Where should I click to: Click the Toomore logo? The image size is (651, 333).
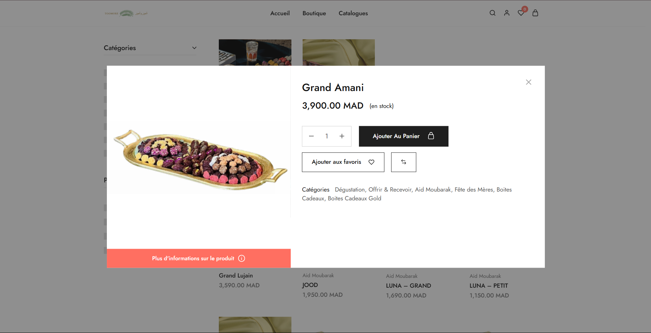[x=126, y=14]
